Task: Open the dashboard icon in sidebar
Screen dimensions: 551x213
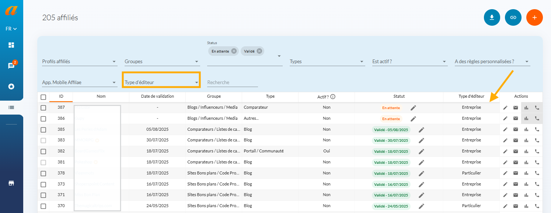Action: tap(11, 45)
